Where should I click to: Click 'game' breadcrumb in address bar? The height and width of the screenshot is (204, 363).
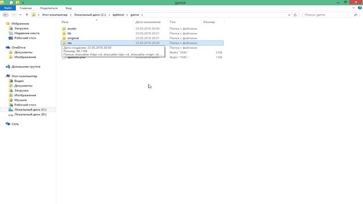point(135,15)
